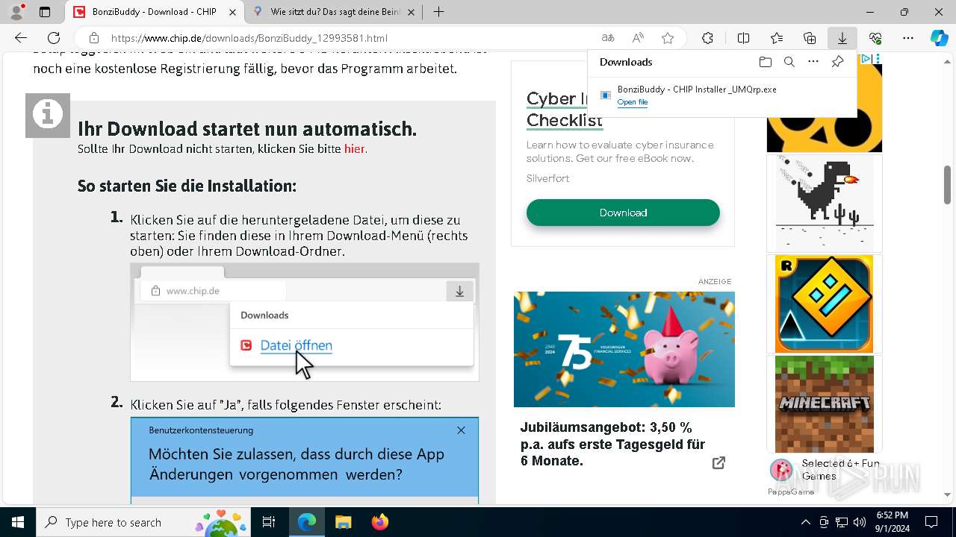Open Browser essentials heart icon
956x537 pixels.
(875, 38)
